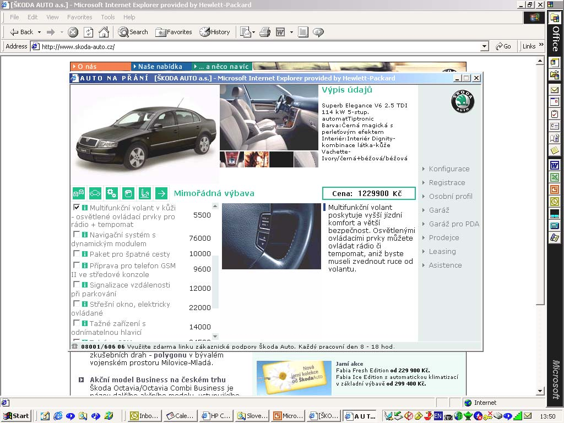The image size is (564, 423).
Task: Click the Forward arrow in the toolbar
Action: point(51,32)
